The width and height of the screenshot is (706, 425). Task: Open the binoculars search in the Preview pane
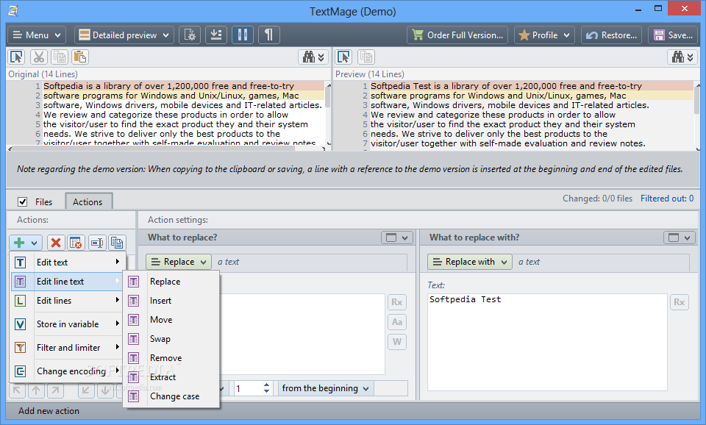click(x=682, y=57)
